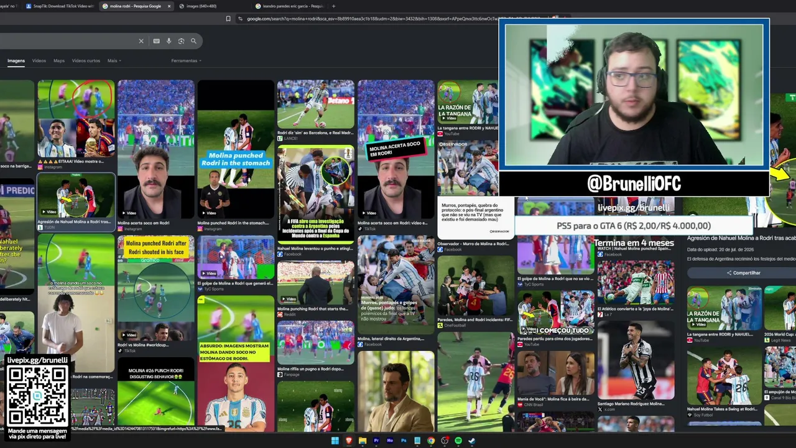
Task: Open 'Santiago Mariano Rodriguez Molina' x.com image
Action: point(636,360)
